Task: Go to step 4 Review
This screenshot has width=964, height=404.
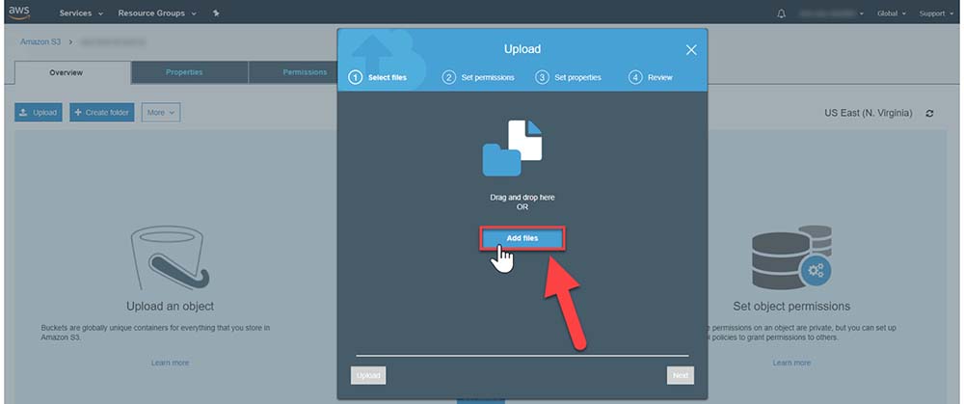Action: (651, 77)
